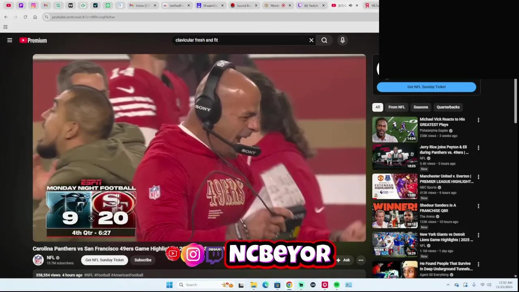Show hidden system tray icons chevron
The width and height of the screenshot is (519, 292).
[448, 285]
